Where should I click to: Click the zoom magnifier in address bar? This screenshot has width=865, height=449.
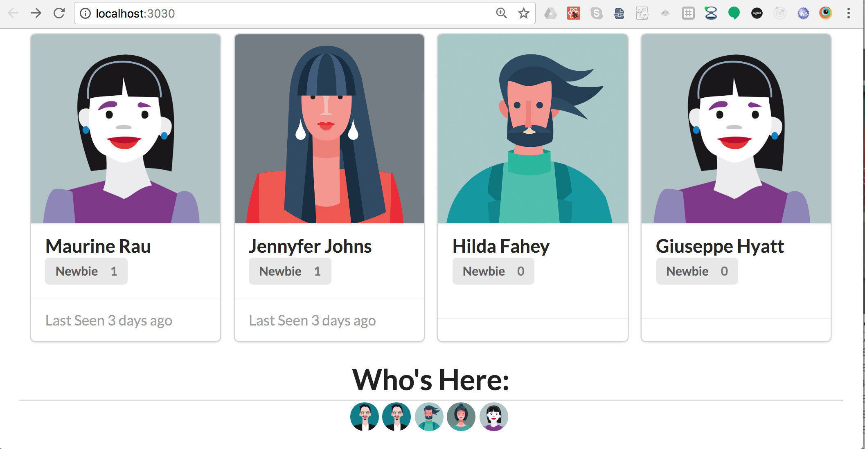click(501, 13)
